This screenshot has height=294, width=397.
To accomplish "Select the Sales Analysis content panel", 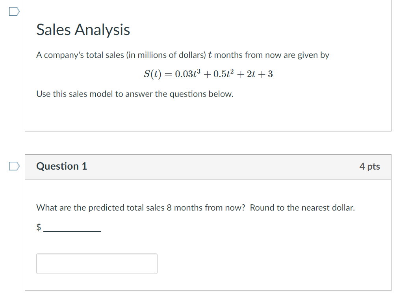I will 208,114.
